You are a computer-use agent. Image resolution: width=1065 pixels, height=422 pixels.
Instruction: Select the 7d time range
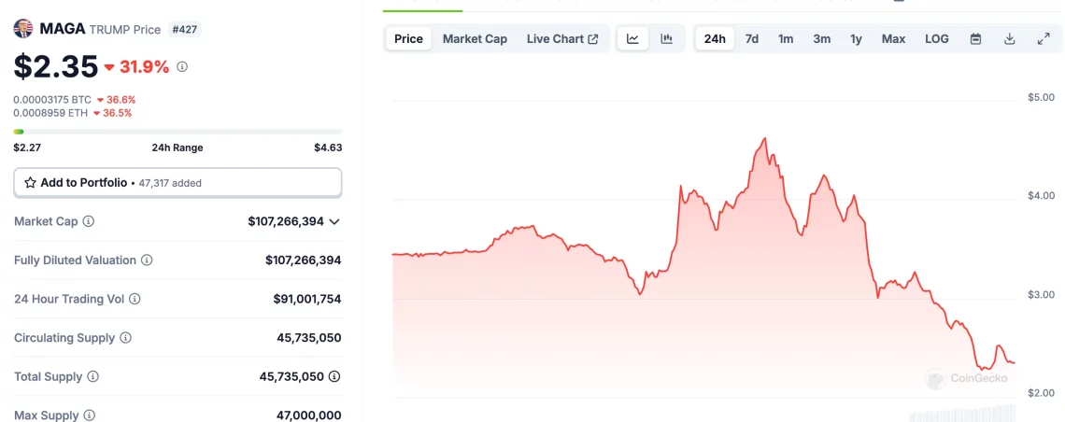coord(751,39)
